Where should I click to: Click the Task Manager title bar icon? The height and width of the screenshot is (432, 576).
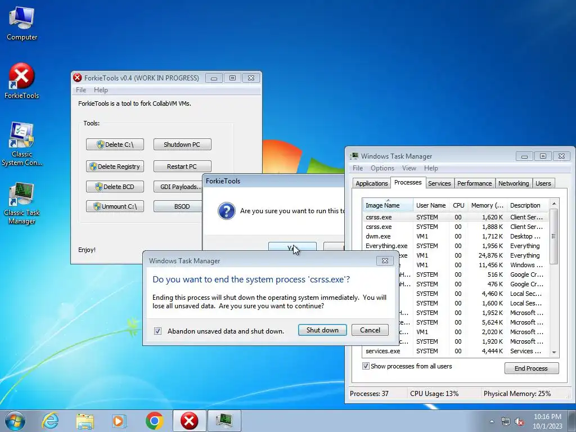pos(354,156)
